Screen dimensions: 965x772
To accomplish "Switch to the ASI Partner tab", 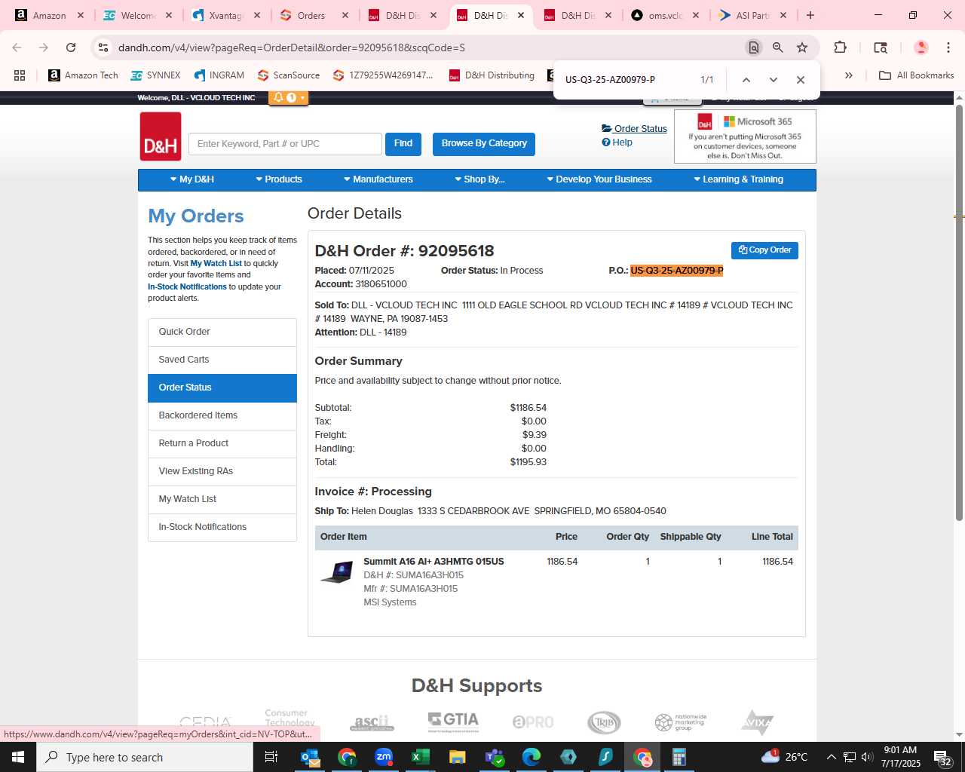I will [x=752, y=15].
